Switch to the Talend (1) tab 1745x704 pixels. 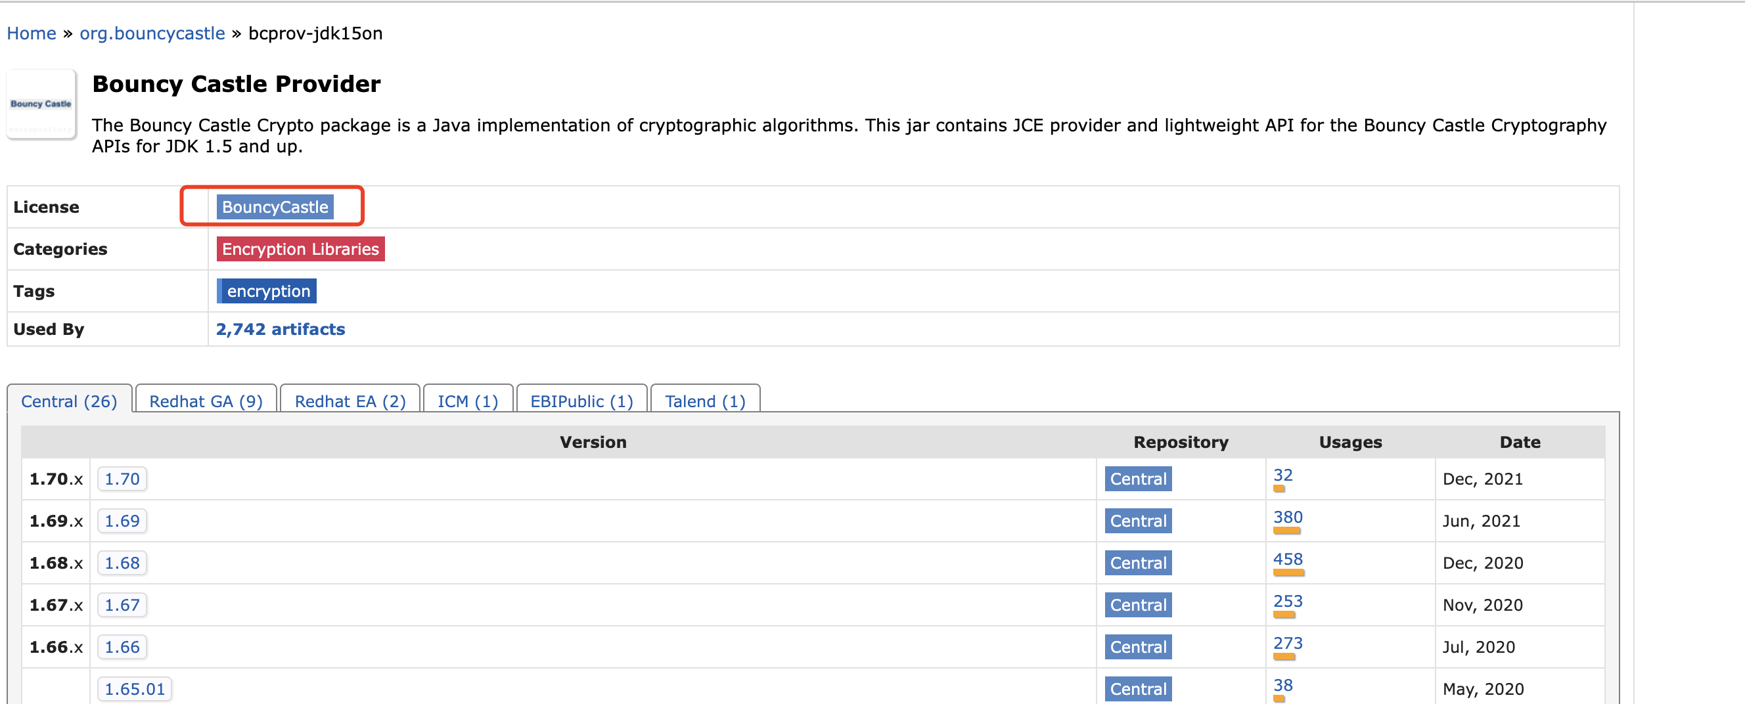[705, 401]
